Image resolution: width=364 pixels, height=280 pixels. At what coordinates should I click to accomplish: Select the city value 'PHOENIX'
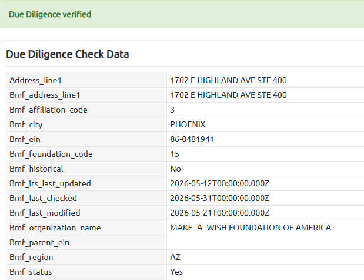coord(188,124)
